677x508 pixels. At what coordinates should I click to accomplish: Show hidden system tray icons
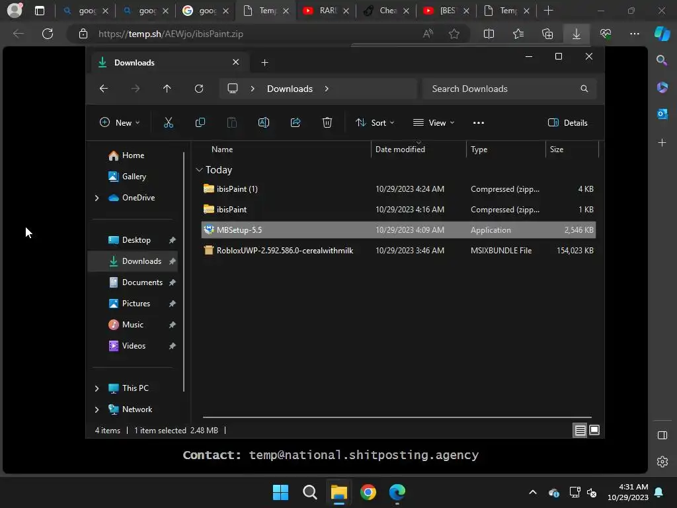click(x=533, y=492)
